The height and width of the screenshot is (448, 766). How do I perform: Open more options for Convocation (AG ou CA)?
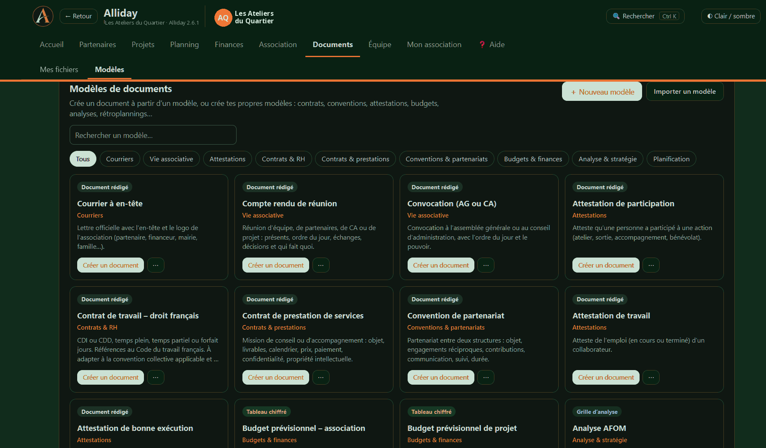coord(486,265)
